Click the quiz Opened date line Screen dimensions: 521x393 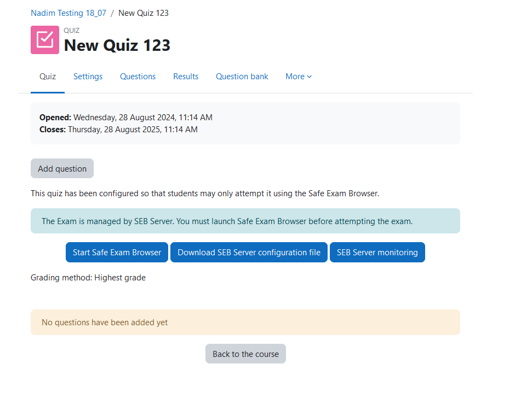click(x=126, y=118)
